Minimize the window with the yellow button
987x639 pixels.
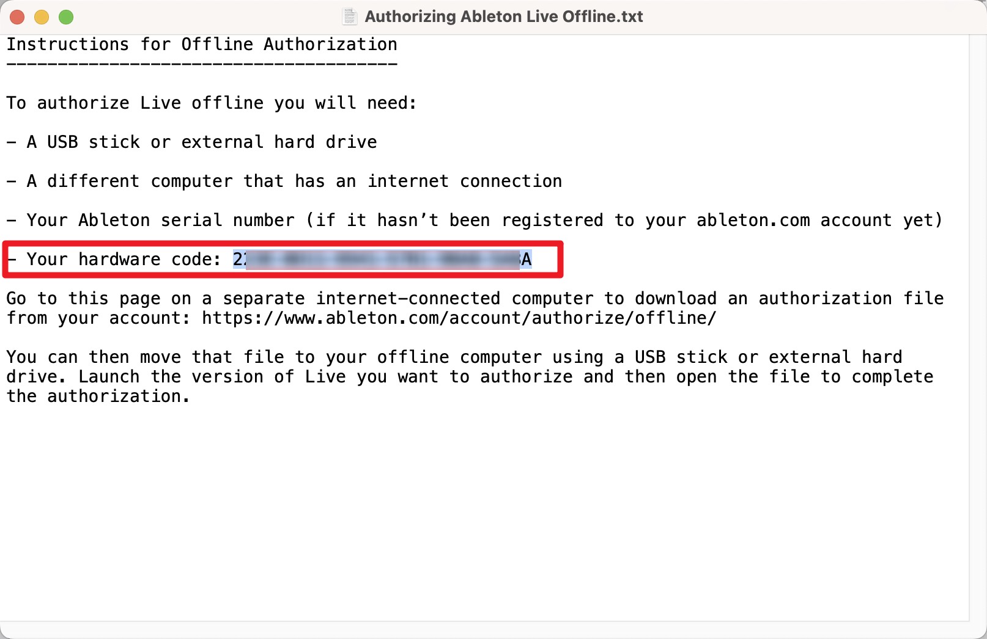[42, 17]
